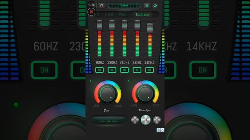Open the now-playing song title display
The width and height of the screenshot is (250, 140).
(109, 119)
